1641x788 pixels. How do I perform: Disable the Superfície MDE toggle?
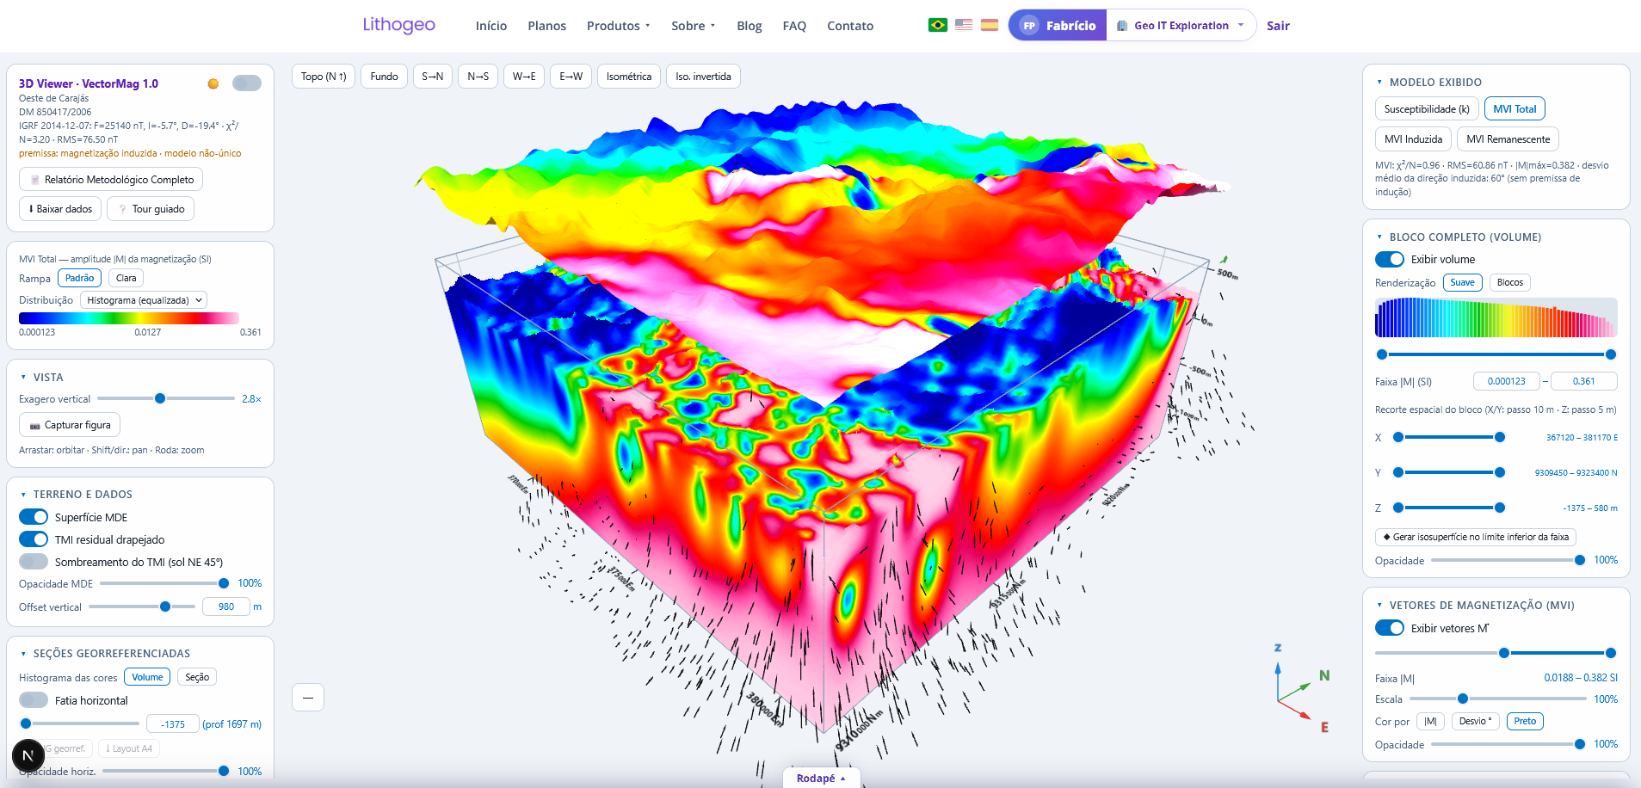pos(34,517)
